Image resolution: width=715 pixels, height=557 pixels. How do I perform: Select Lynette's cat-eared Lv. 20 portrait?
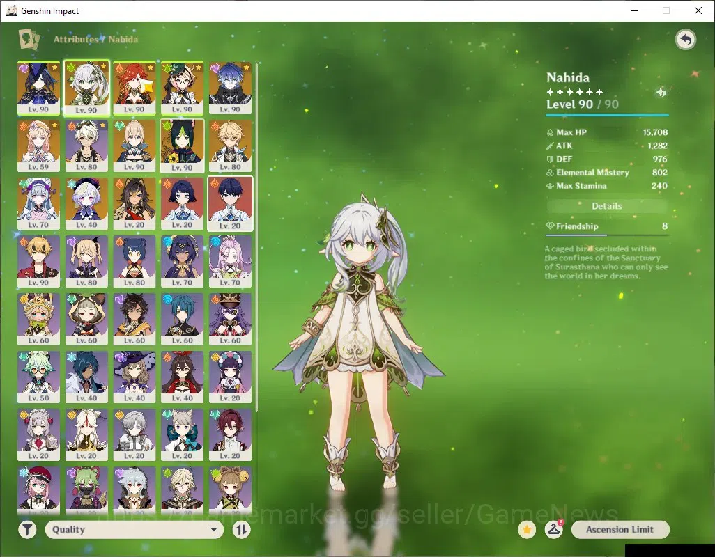[183, 435]
